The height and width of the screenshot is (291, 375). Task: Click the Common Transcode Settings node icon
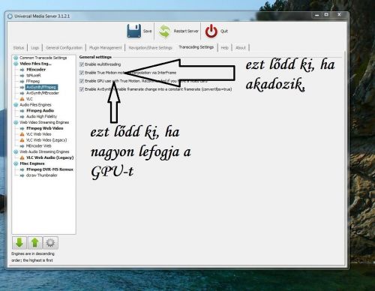click(16, 58)
